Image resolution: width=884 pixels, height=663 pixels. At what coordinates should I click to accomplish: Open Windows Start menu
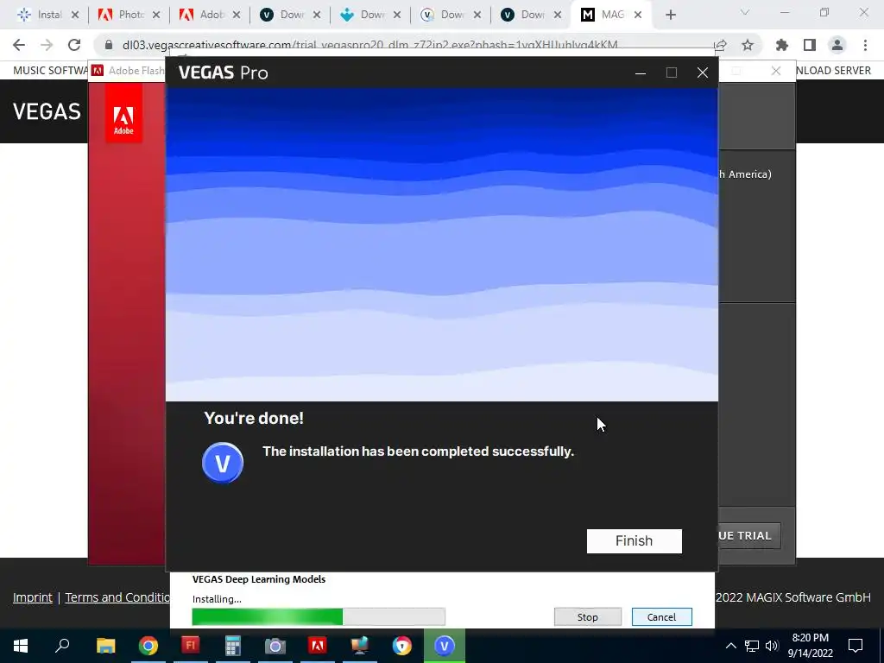click(21, 646)
